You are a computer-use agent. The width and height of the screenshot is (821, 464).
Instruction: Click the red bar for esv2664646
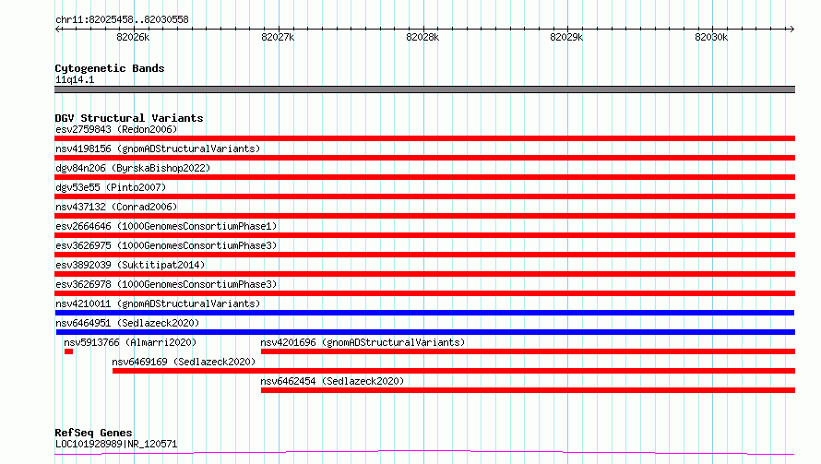pos(424,235)
